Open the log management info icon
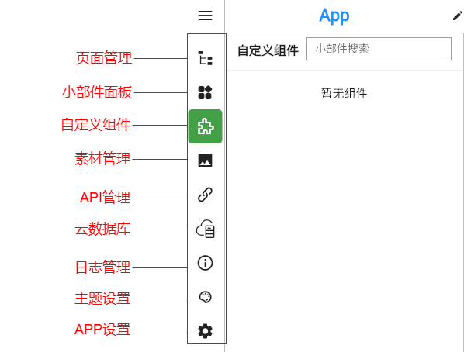Viewport: 464px width, 352px height. click(205, 263)
